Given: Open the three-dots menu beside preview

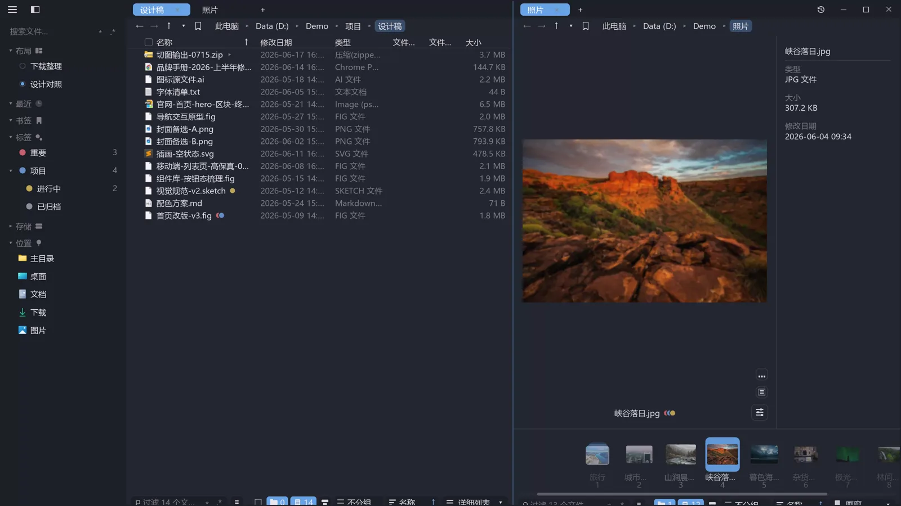Looking at the screenshot, I should click(x=762, y=376).
